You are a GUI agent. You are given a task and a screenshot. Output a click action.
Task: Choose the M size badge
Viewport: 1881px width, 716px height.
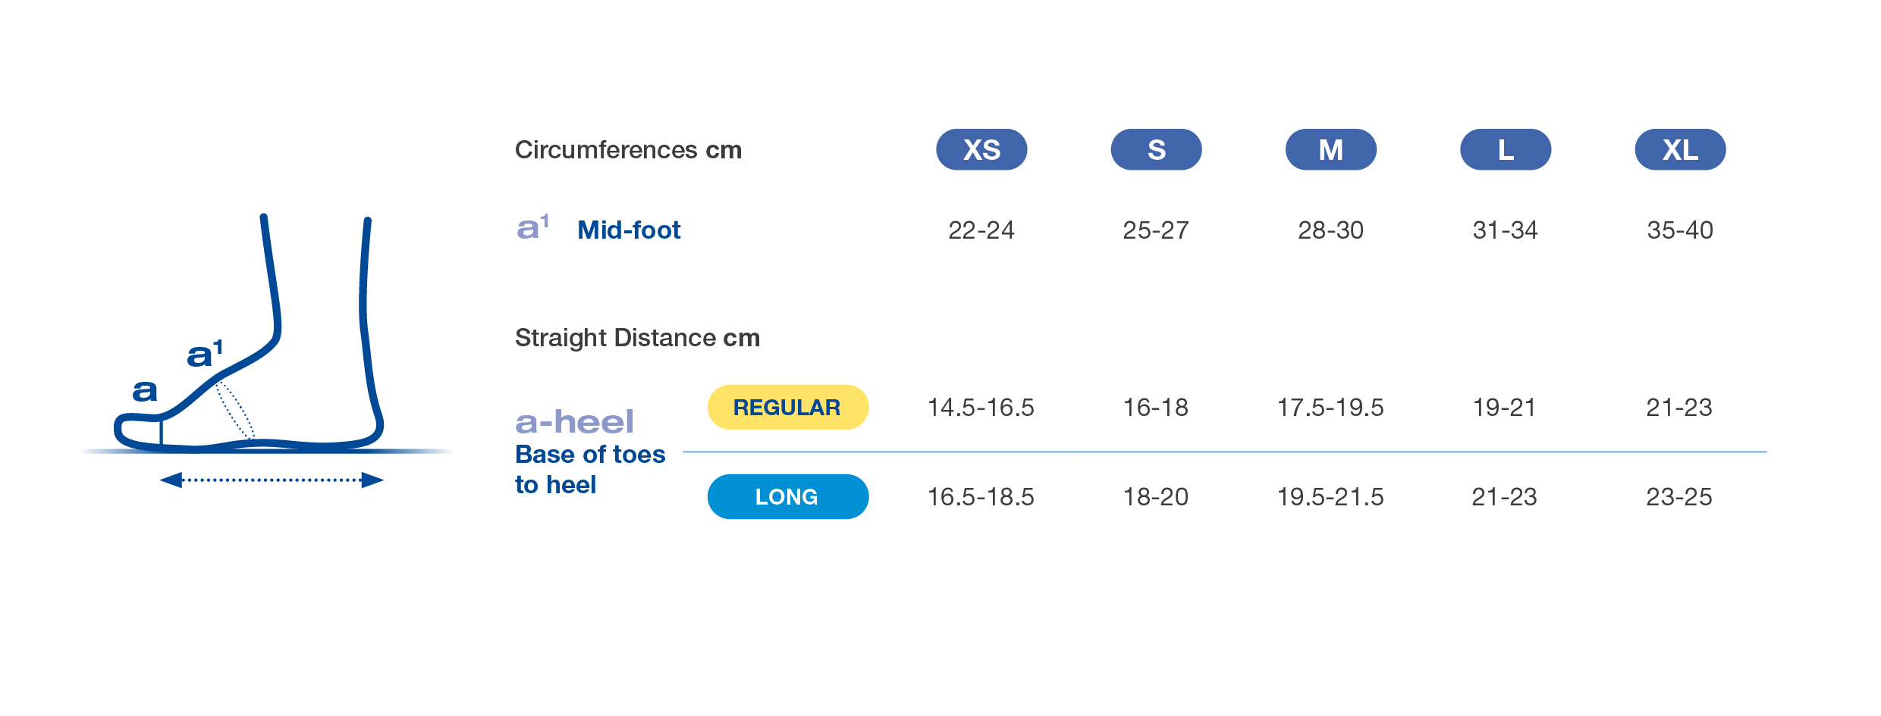click(1330, 150)
